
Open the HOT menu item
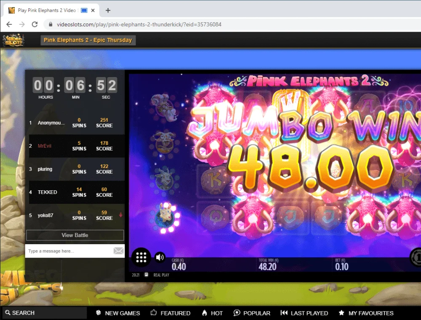pos(212,313)
